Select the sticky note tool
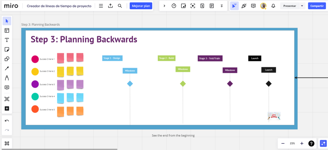Image resolution: width=328 pixels, height=150 pixels. (7, 49)
